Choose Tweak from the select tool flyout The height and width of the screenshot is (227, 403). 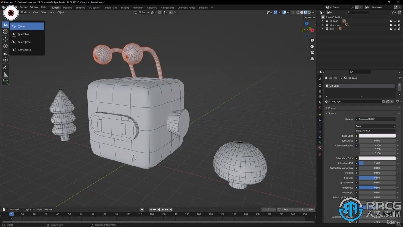(27, 26)
